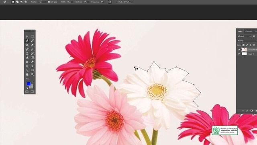257x145 pixels.
Task: Select the Clone Stamp tool
Action: pyautogui.click(x=27, y=53)
